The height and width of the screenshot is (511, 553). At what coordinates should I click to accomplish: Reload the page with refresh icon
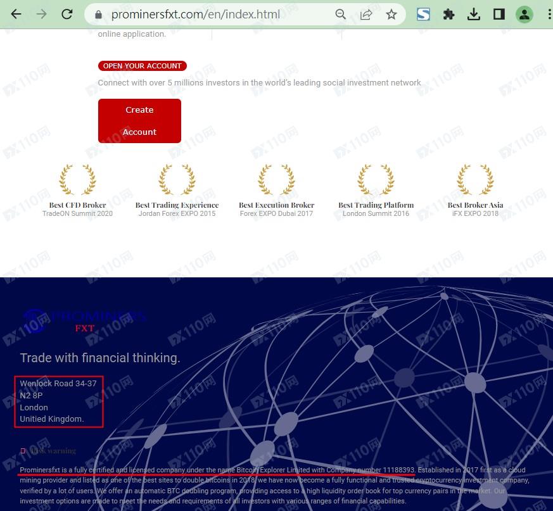tap(68, 15)
